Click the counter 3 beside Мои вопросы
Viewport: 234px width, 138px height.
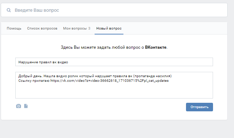[89, 28]
